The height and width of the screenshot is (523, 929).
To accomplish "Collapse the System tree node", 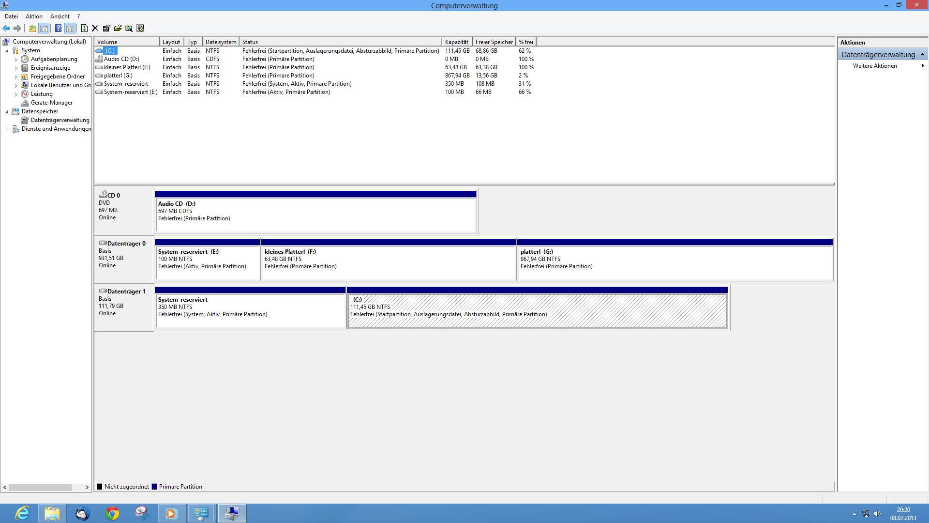I will pos(7,51).
